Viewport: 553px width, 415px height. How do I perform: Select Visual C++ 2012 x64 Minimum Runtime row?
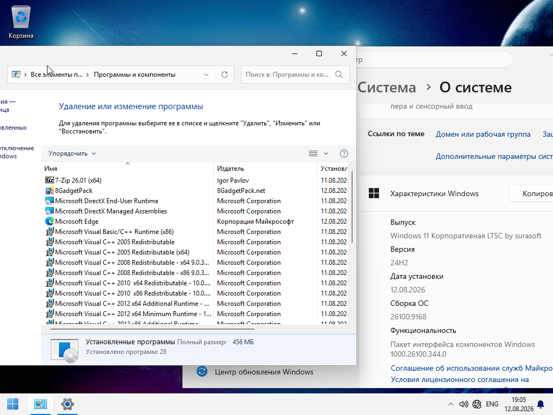point(195,313)
